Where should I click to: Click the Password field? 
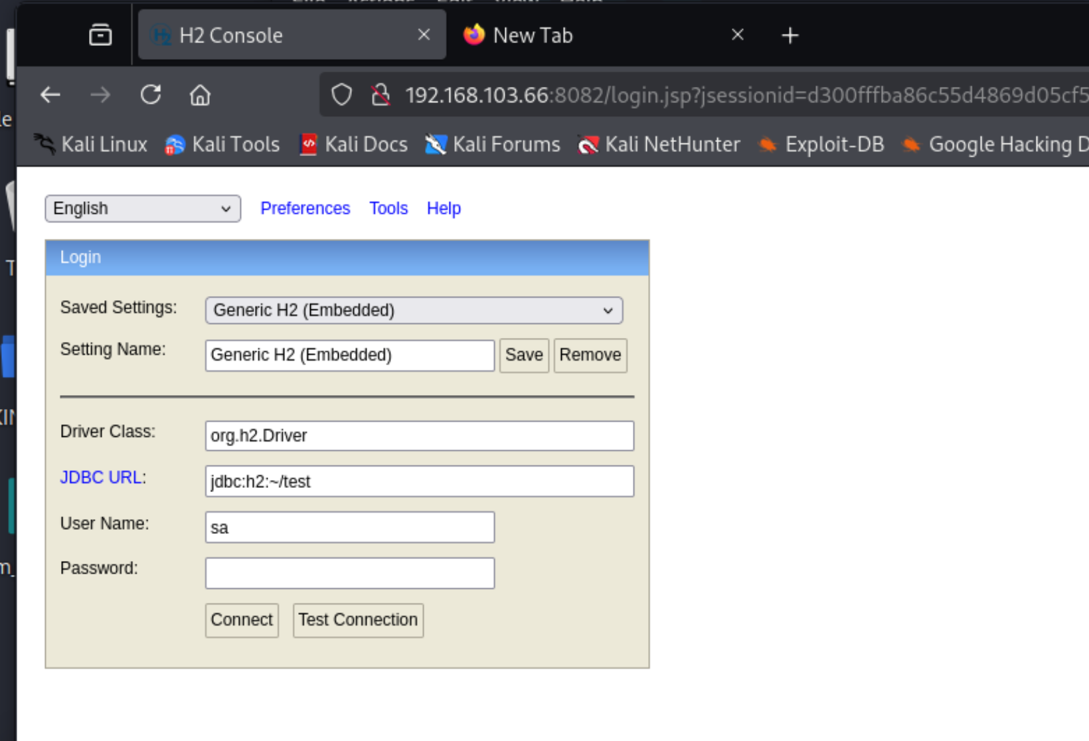click(x=350, y=573)
